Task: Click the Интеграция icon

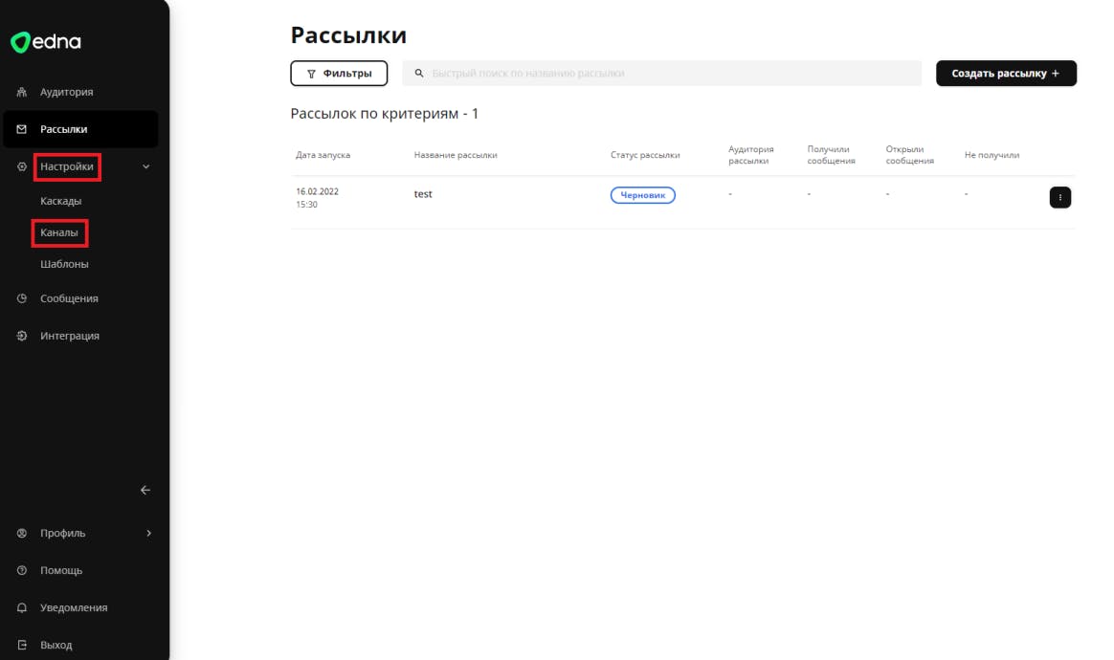Action: tap(22, 336)
